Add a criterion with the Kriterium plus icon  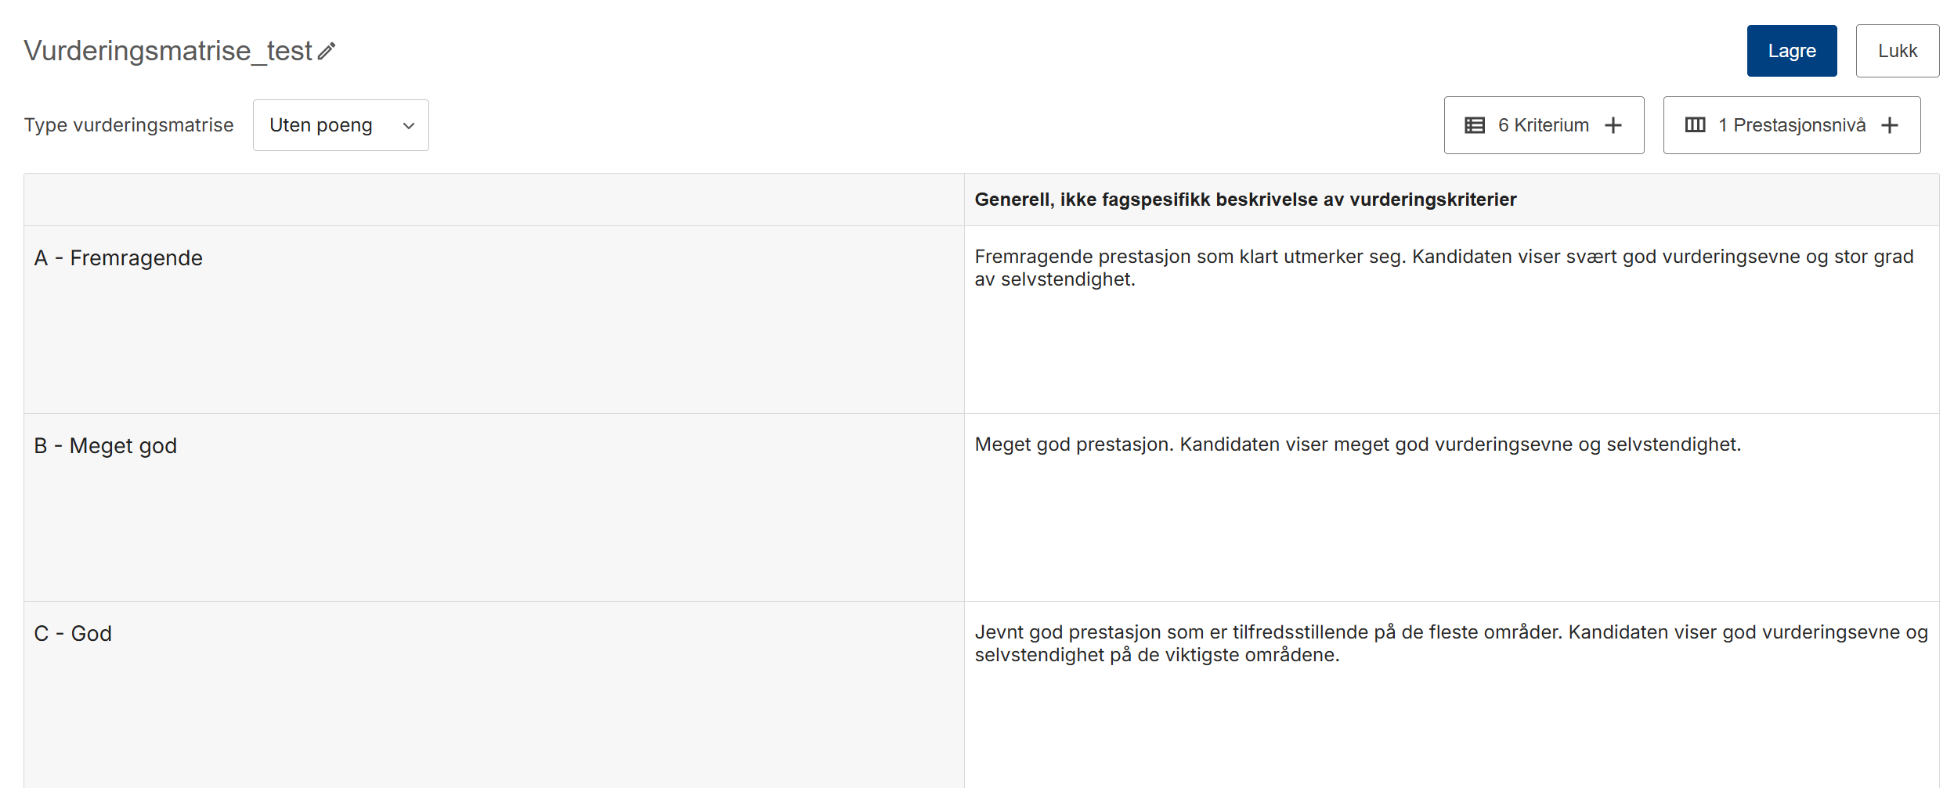(1613, 125)
